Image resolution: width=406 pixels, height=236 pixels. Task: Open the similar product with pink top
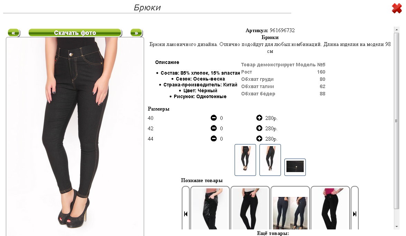click(330, 208)
